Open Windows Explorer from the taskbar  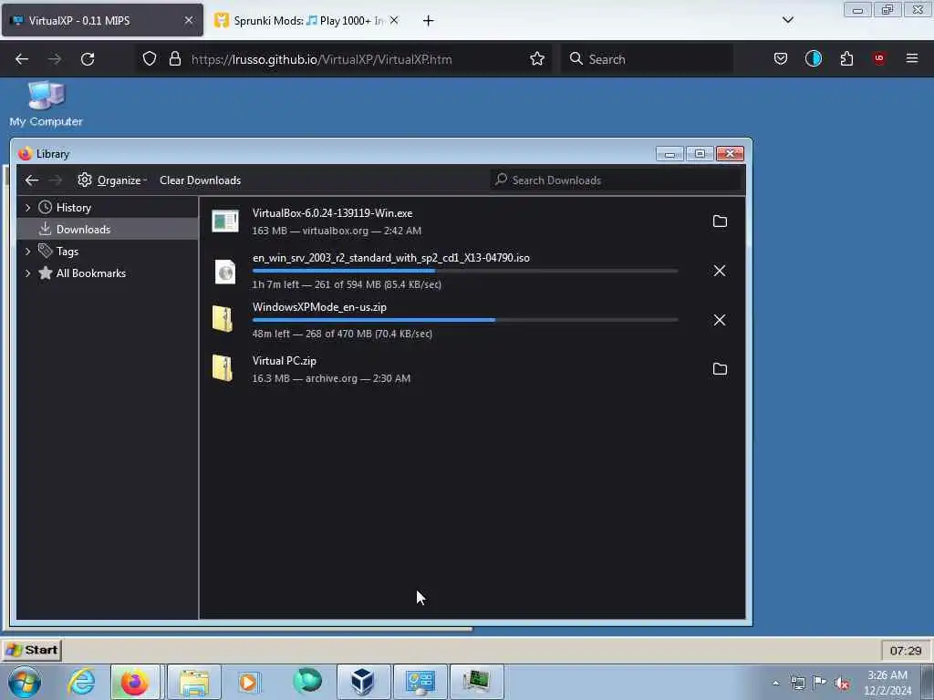pos(194,682)
